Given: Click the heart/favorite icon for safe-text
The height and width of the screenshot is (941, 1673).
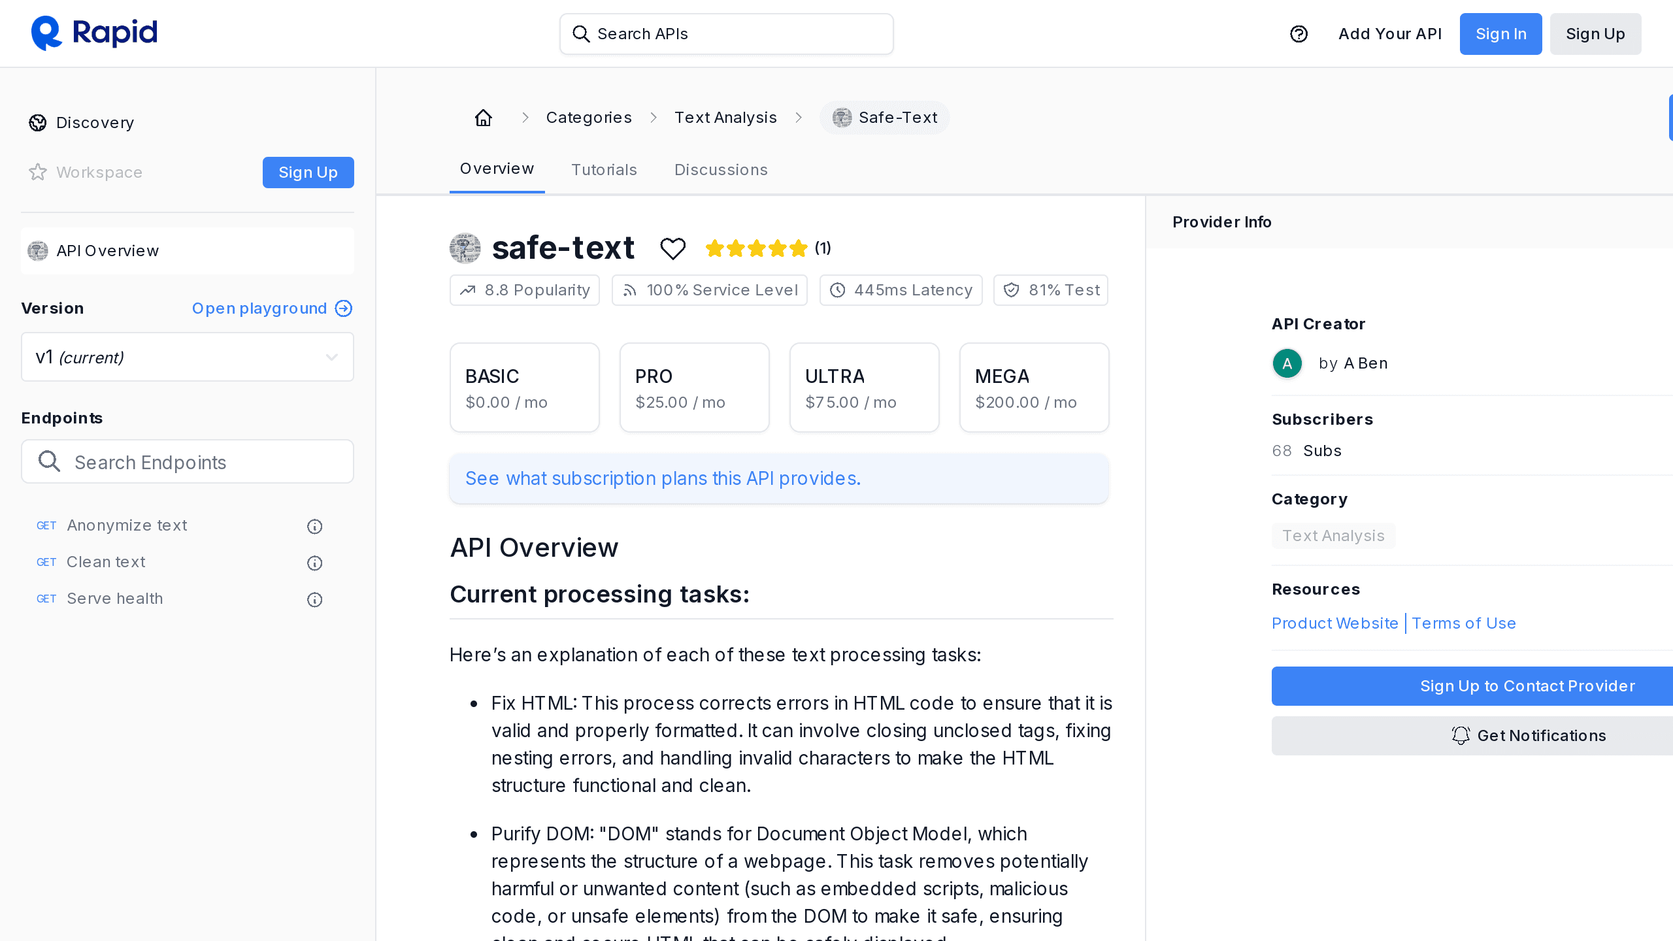Looking at the screenshot, I should tap(672, 248).
